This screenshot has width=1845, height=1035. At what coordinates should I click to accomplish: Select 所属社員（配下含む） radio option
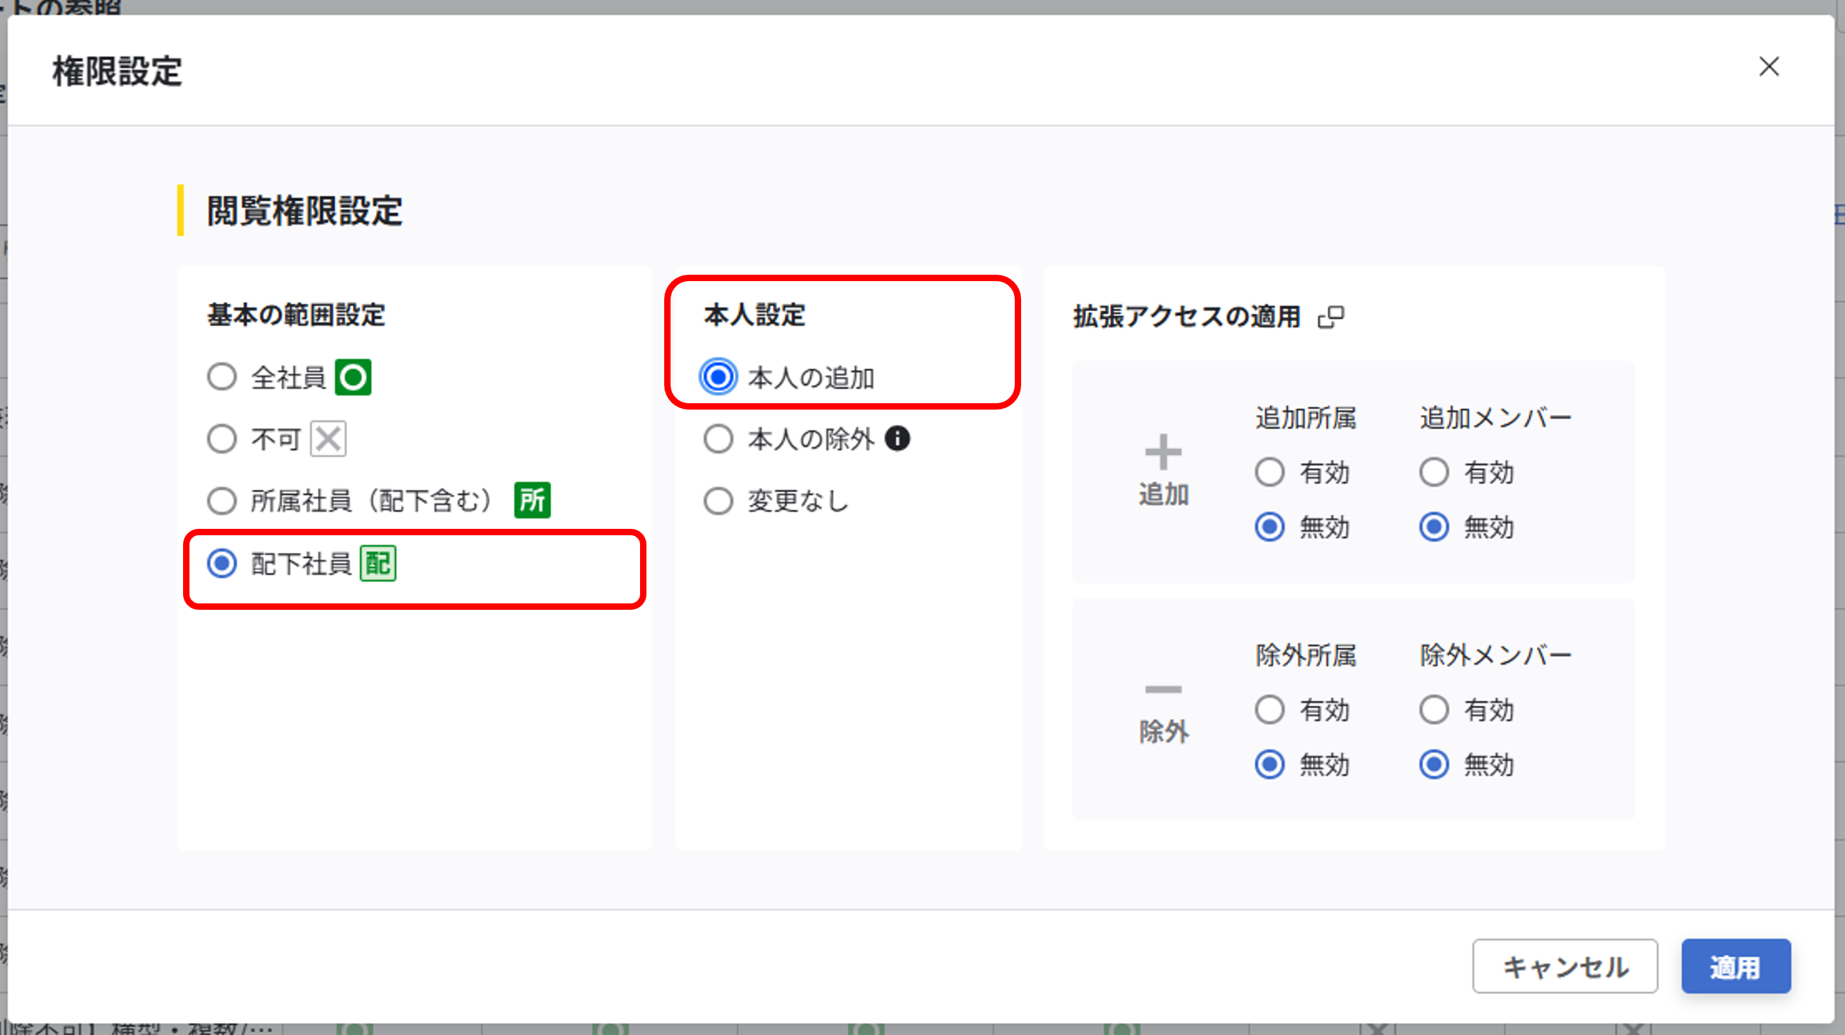(x=222, y=500)
